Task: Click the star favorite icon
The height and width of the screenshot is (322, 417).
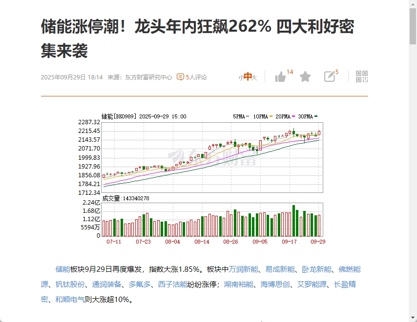Action: coord(305,77)
